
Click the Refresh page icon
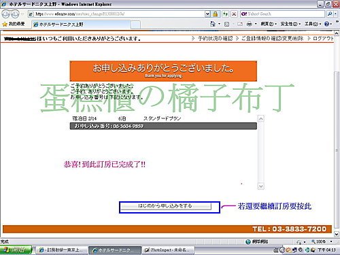(225, 14)
